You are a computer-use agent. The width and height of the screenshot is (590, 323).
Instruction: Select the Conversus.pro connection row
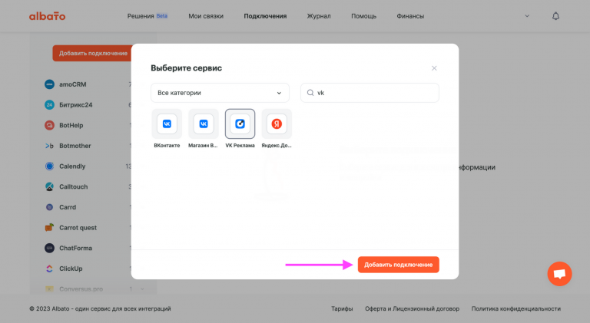[x=93, y=288]
